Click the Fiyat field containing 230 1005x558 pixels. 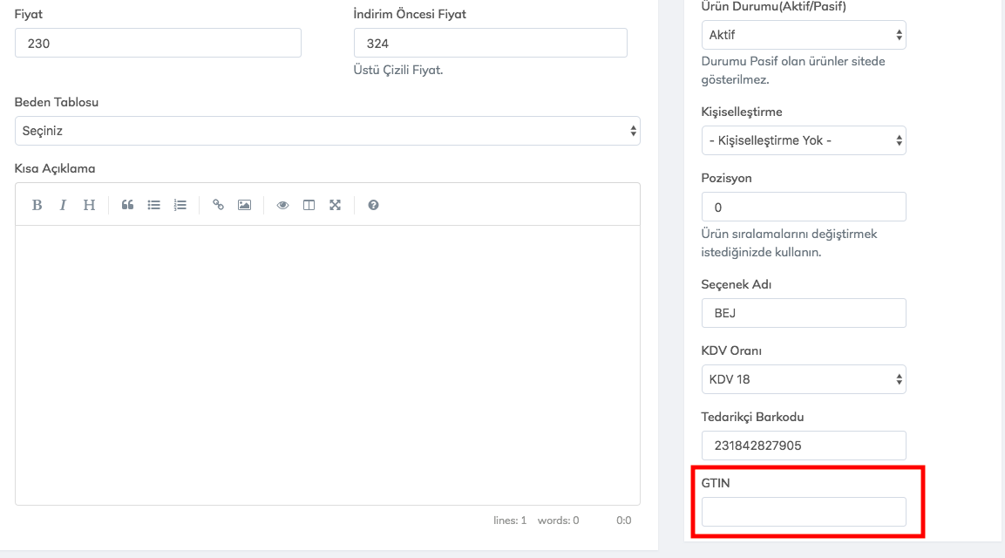point(158,43)
